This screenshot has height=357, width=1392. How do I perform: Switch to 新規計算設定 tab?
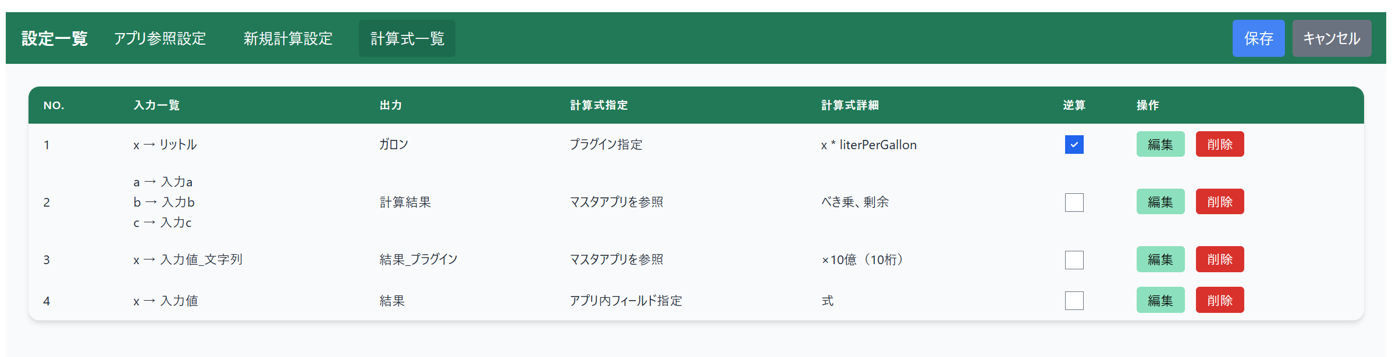pos(288,38)
